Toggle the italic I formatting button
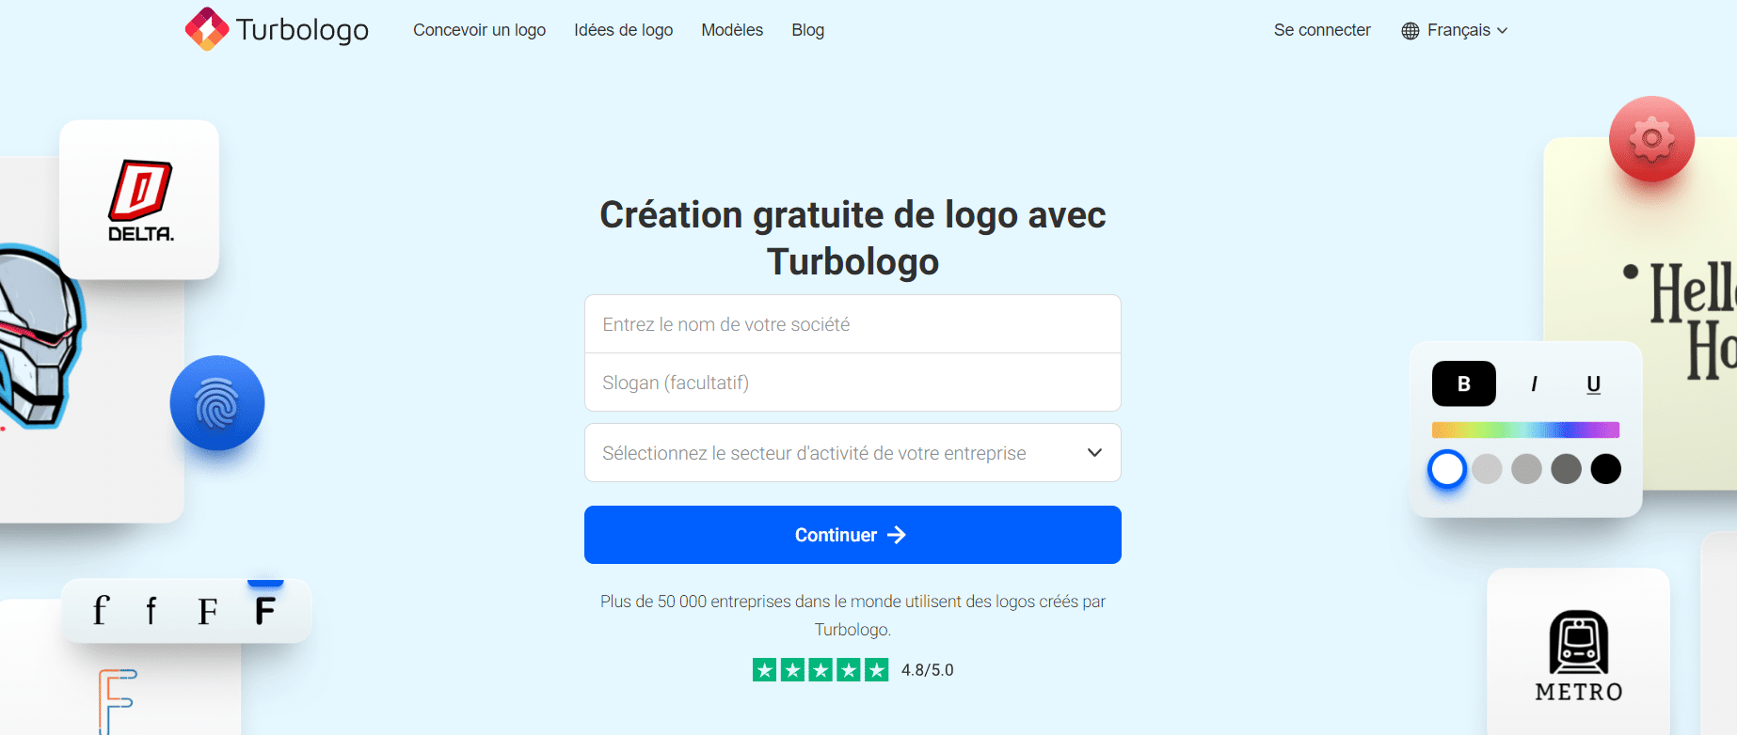 point(1534,383)
